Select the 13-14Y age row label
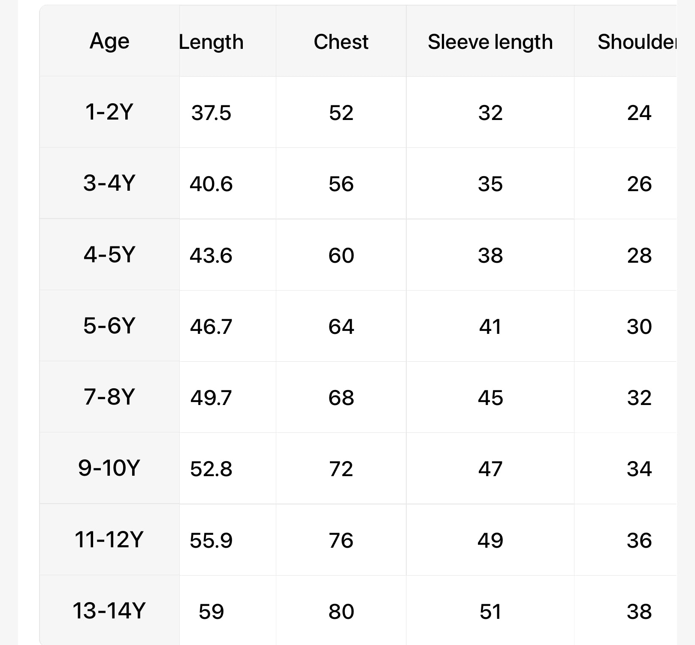 [109, 611]
